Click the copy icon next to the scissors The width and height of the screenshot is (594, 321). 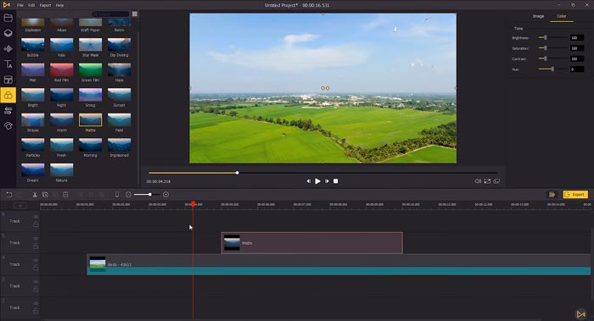point(45,194)
